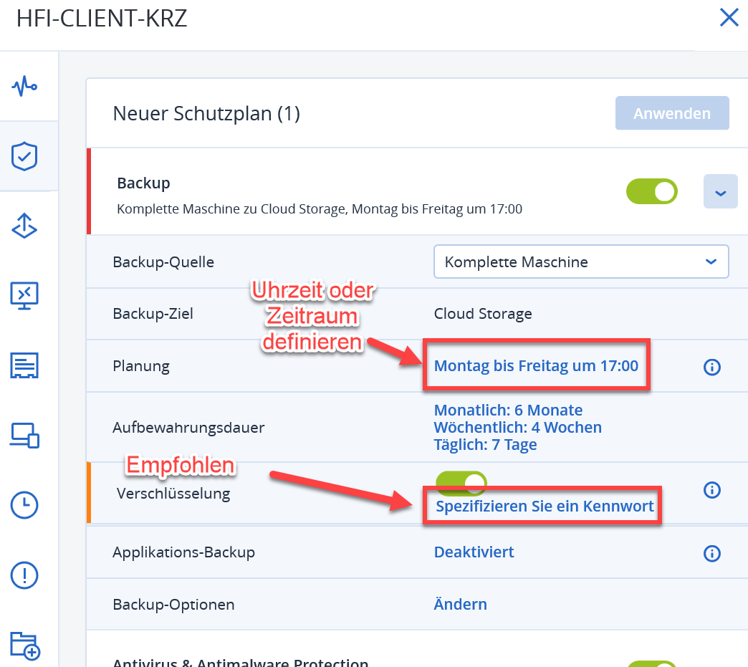
Task: Show info for Applikations-Backup row
Action: click(x=711, y=553)
